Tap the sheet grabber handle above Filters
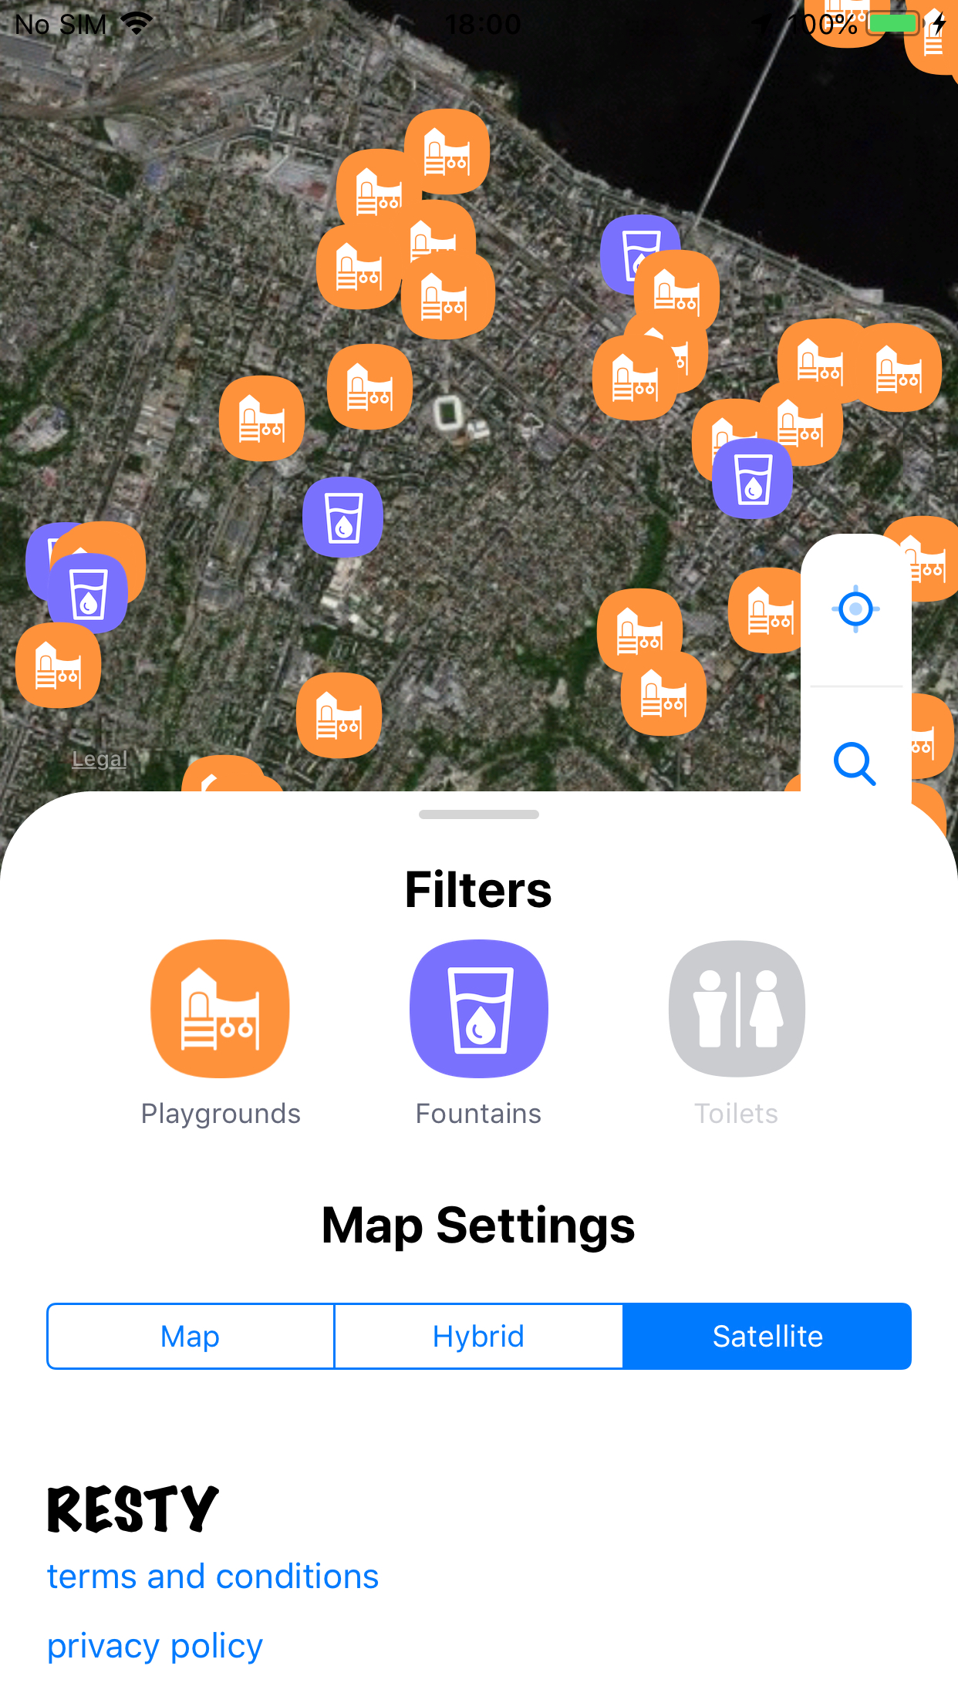The height and width of the screenshot is (1703, 958). coord(479,814)
